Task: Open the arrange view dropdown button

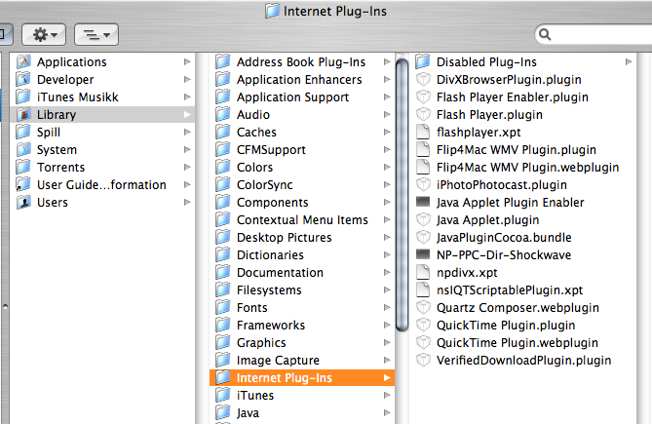Action: click(96, 34)
